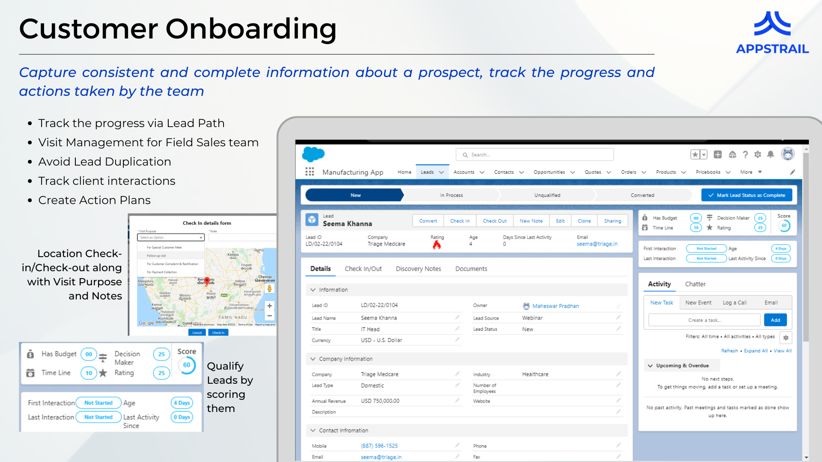Edit the Annual Revenue pencil icon

point(457,400)
